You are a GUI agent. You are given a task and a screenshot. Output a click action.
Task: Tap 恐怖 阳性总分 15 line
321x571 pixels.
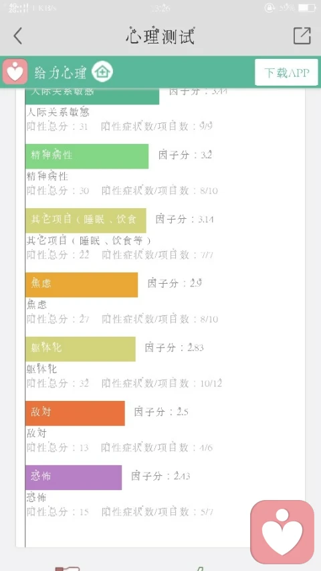pos(58,511)
